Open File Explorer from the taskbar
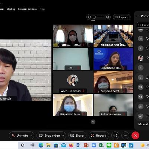This screenshot has width=149, height=149. click(48, 145)
